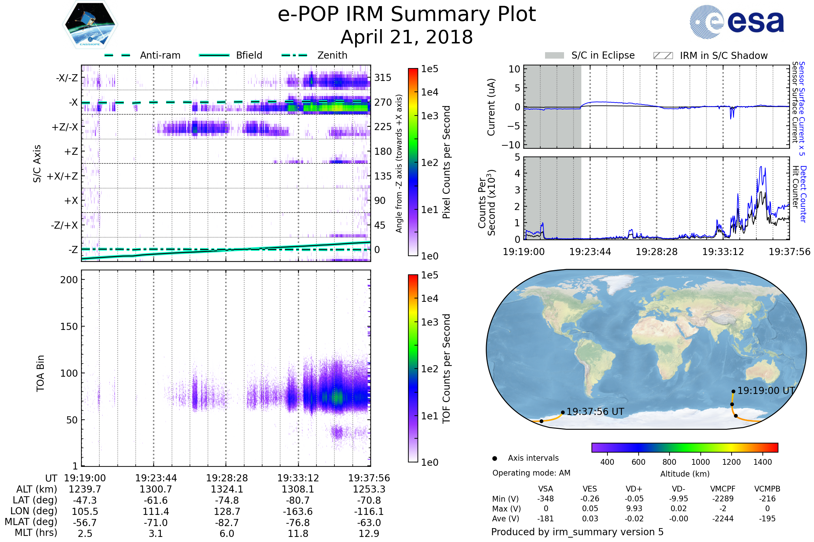Click the S/C in Eclipse gray swatch
Viewport: 814px width, 542px height.
point(554,56)
